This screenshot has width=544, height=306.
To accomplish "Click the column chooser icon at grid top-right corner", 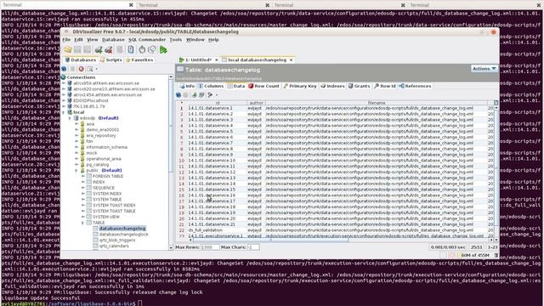I will 496,103.
